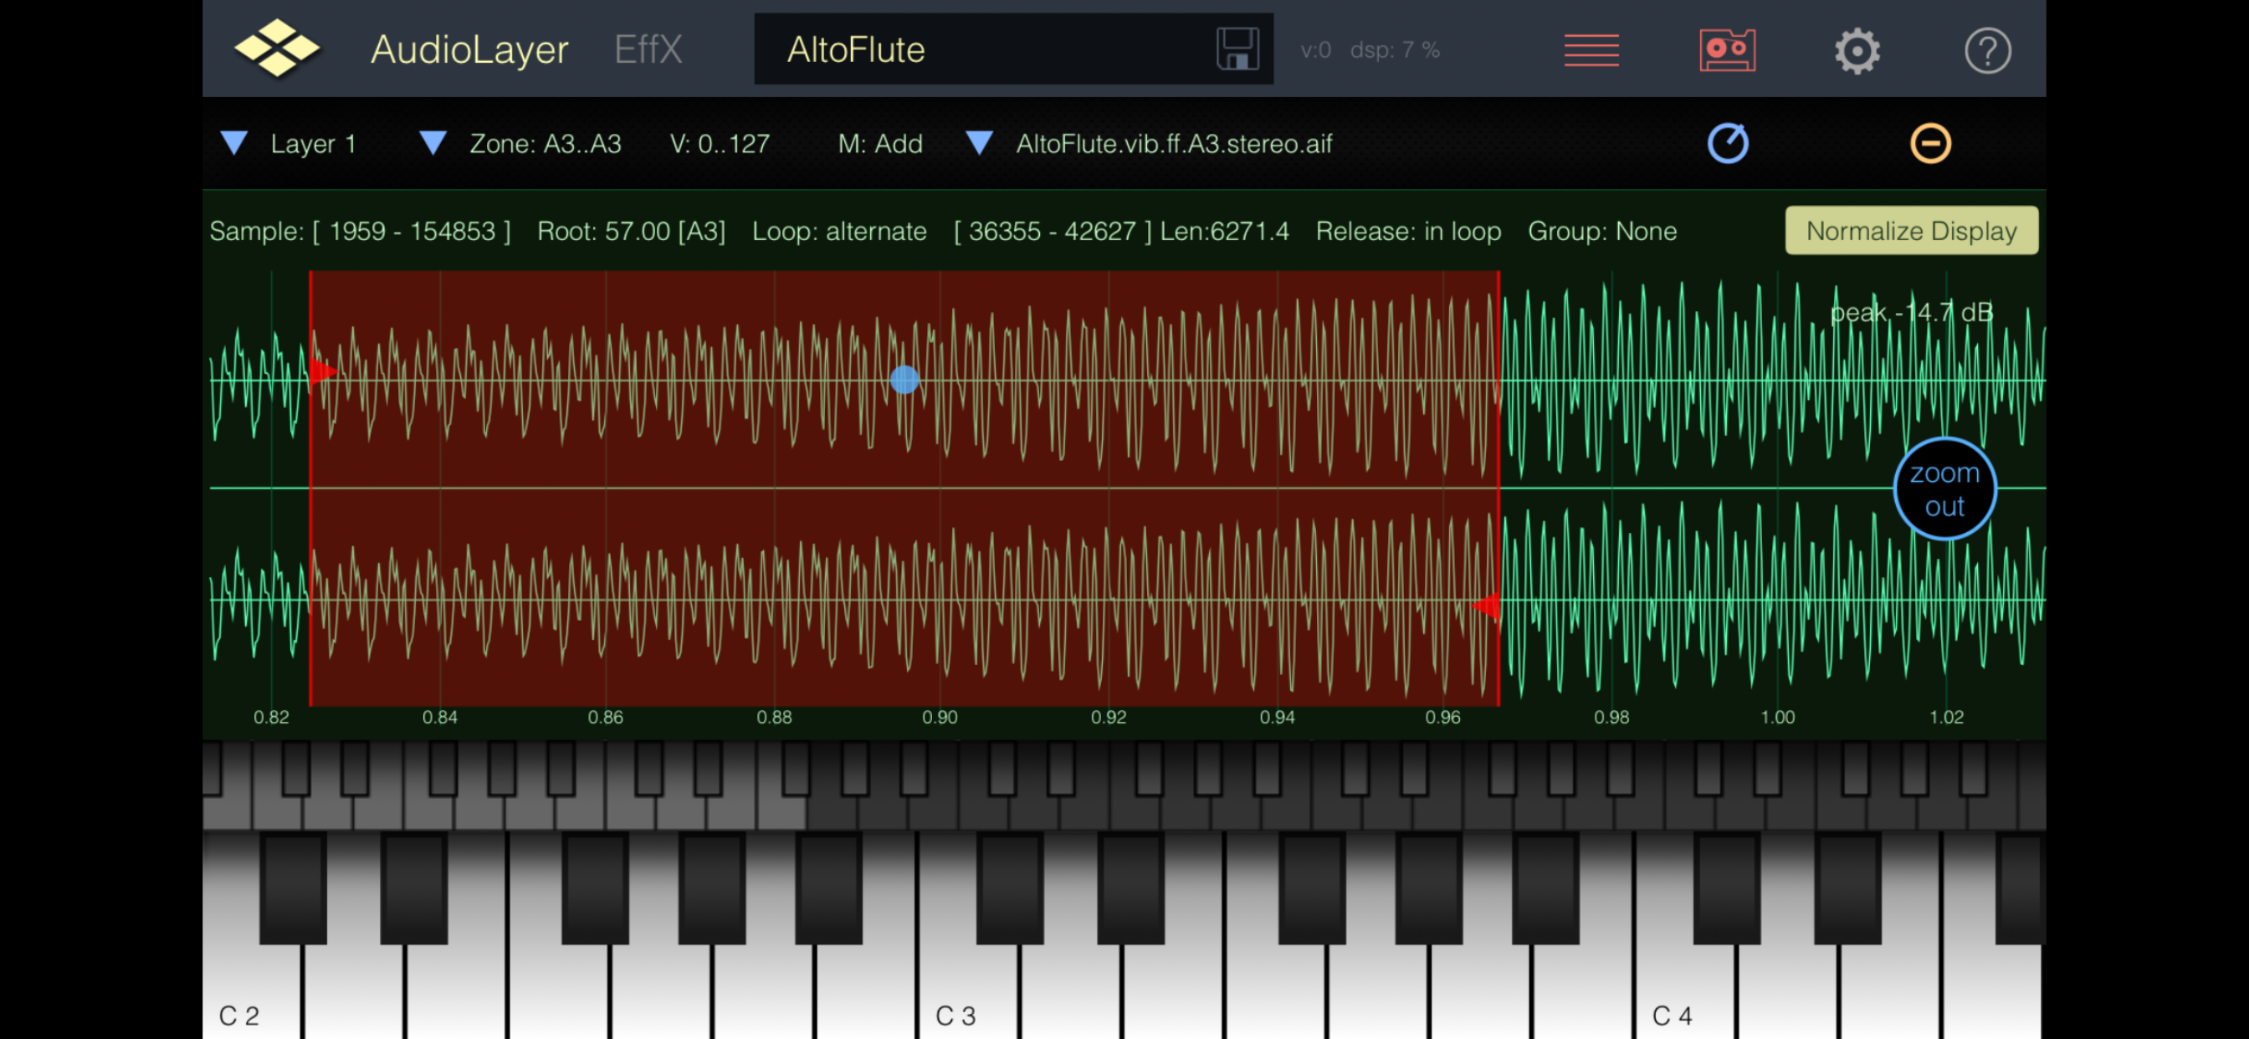Click the blue tuner dial icon
This screenshot has height=1039, width=2249.
tap(1727, 144)
